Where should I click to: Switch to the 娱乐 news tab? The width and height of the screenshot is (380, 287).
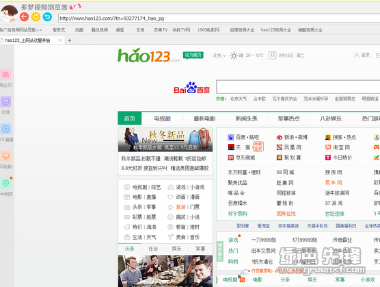point(176,249)
